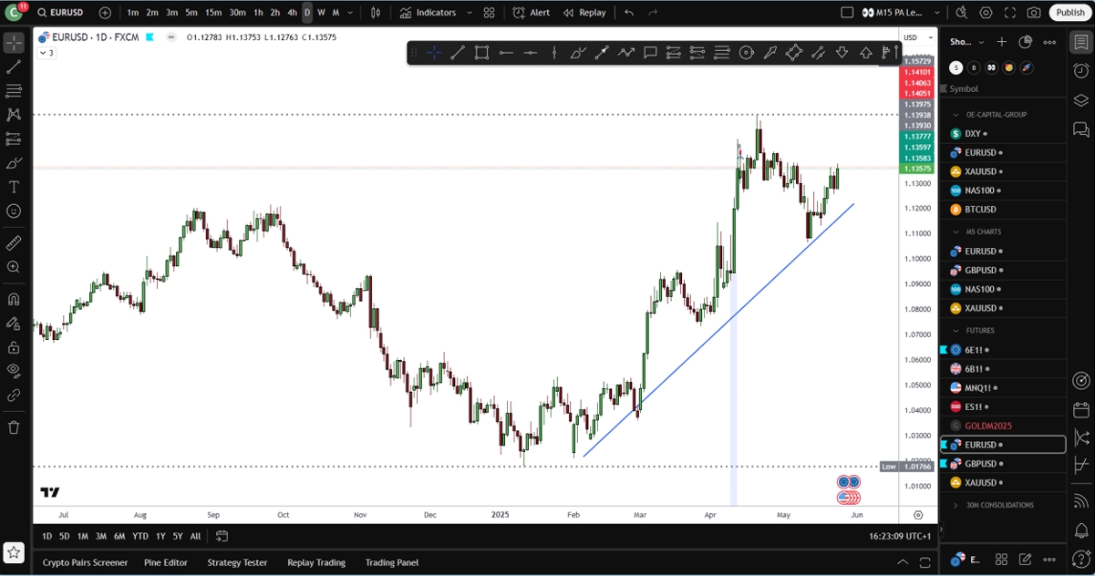Viewport: 1095px width, 576px height.
Task: Select the M monthly timeframe
Action: pos(336,13)
